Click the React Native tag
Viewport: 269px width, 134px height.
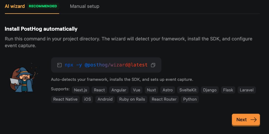point(65,99)
